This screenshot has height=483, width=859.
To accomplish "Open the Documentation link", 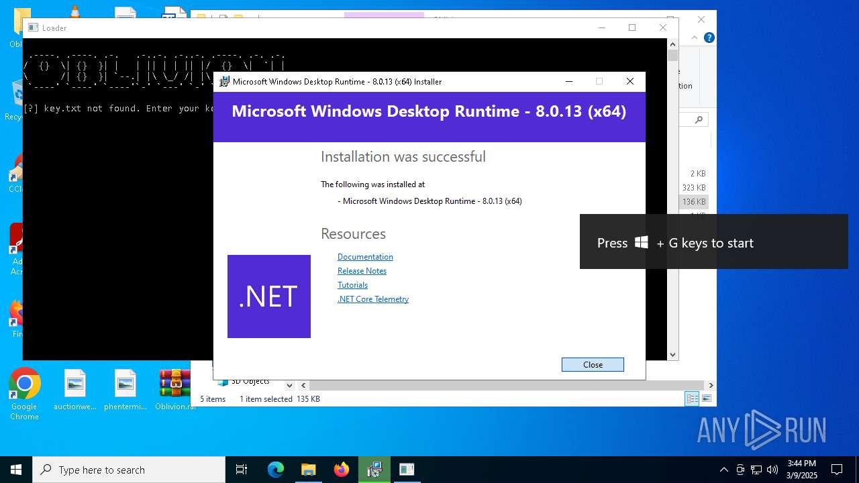I will tap(365, 257).
